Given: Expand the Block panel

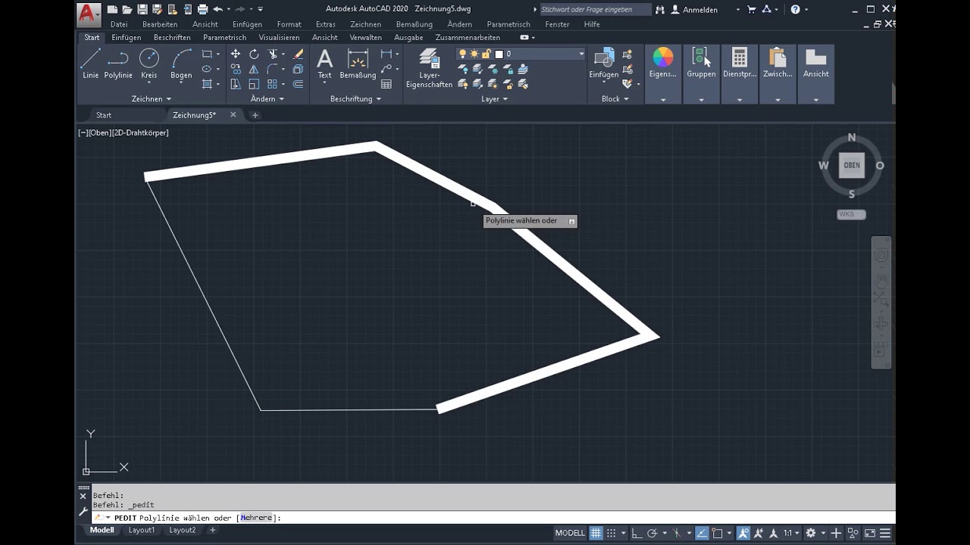Looking at the screenshot, I should [x=615, y=98].
